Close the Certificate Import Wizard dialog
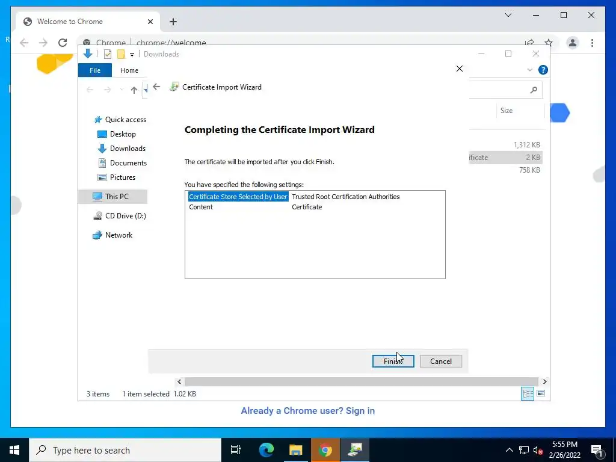The image size is (616, 462). (x=459, y=69)
